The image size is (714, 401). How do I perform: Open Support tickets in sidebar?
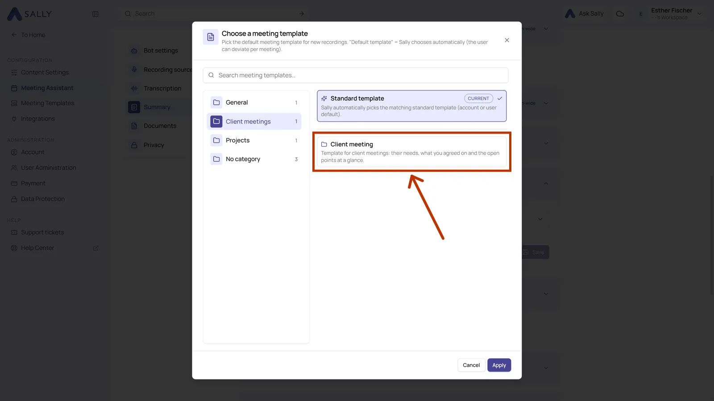pos(42,232)
